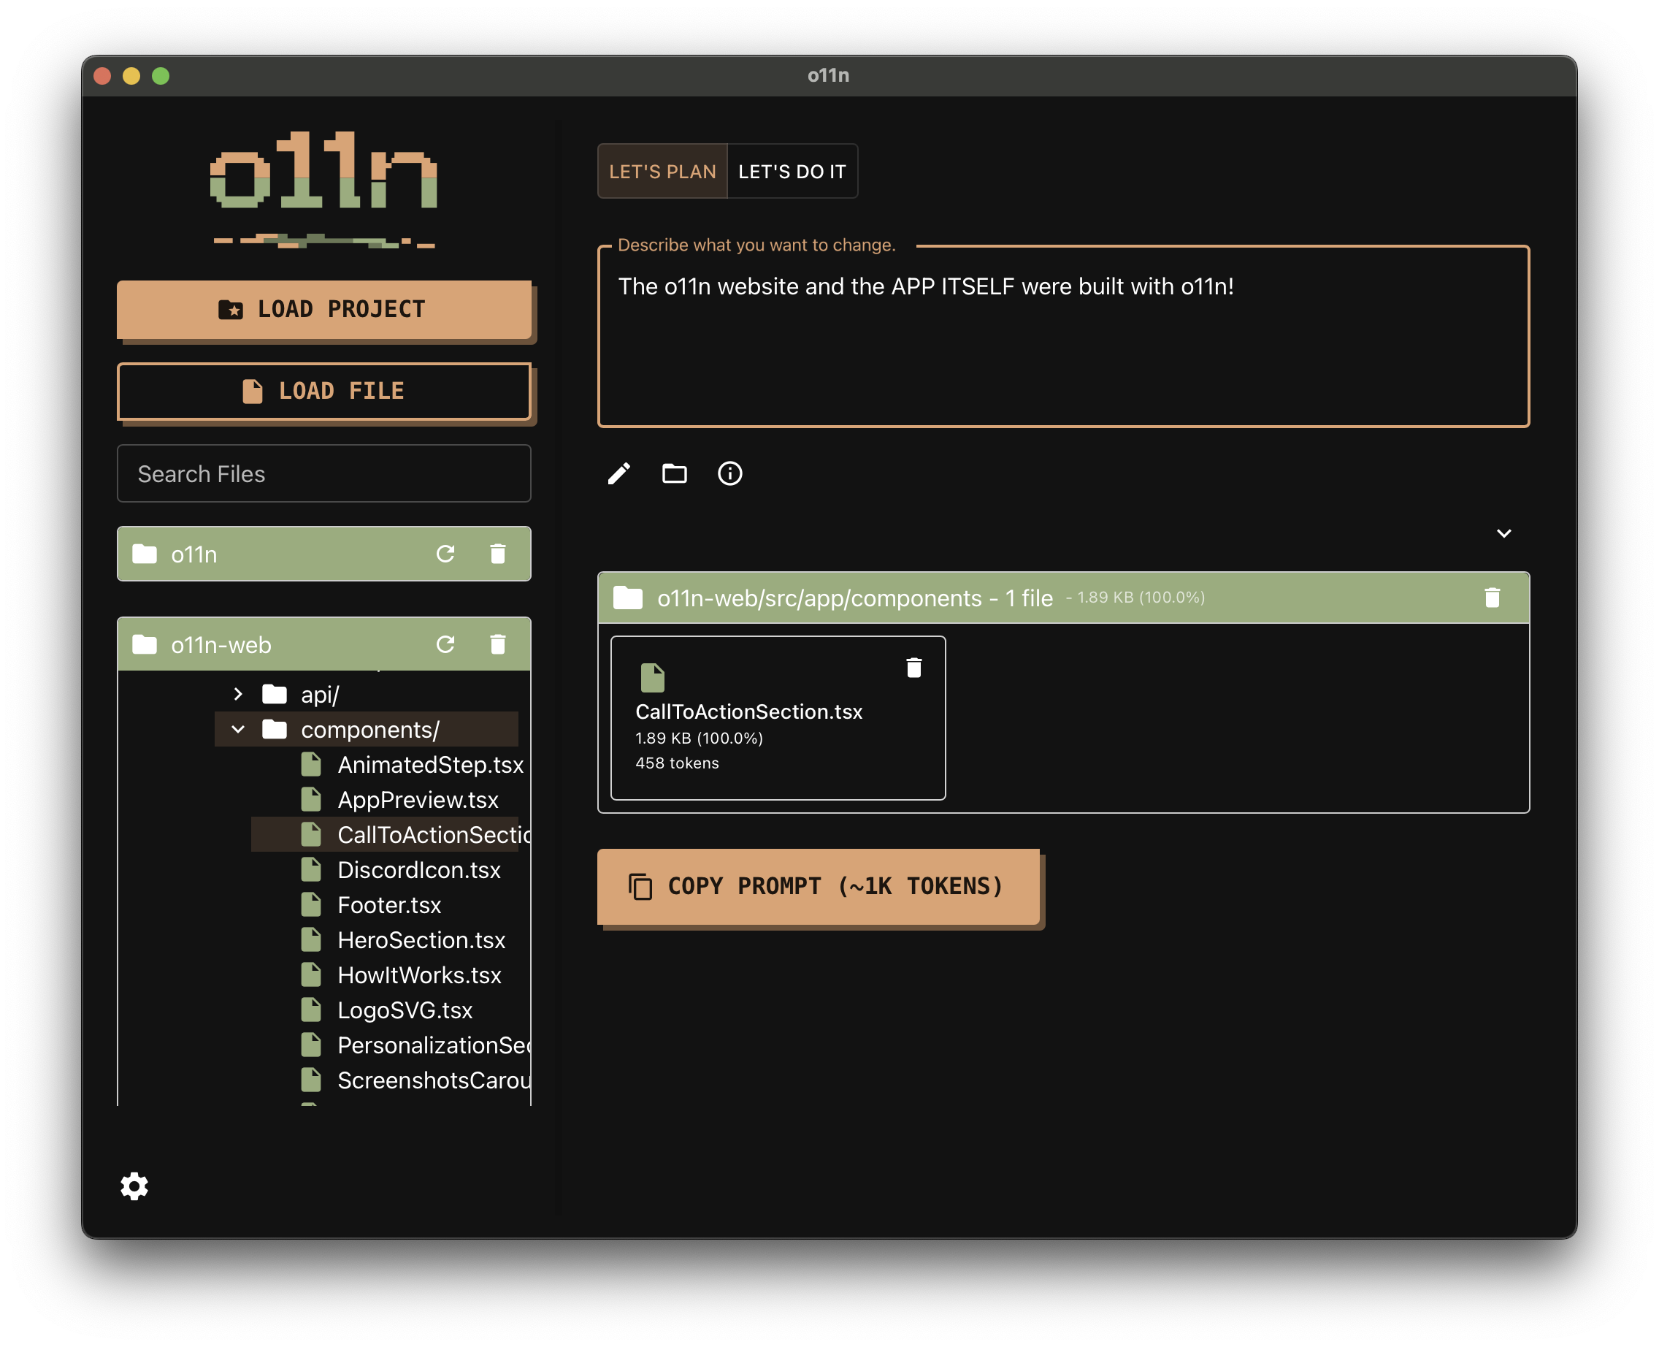Click the pencil edit icon below the textbox

pyautogui.click(x=618, y=473)
